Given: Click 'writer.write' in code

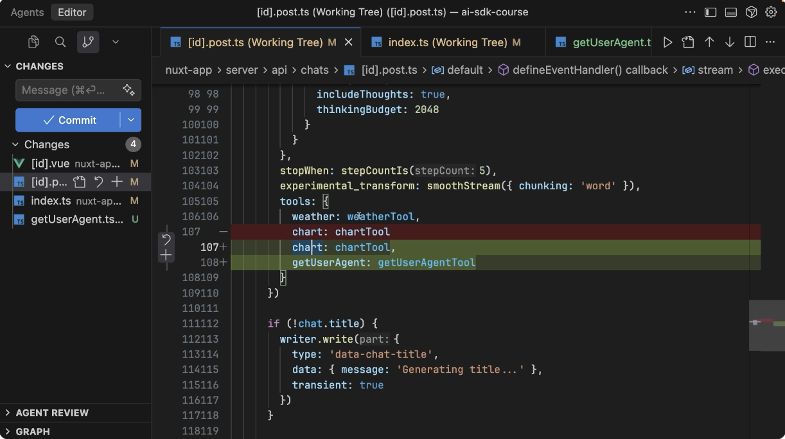Looking at the screenshot, I should (x=317, y=339).
